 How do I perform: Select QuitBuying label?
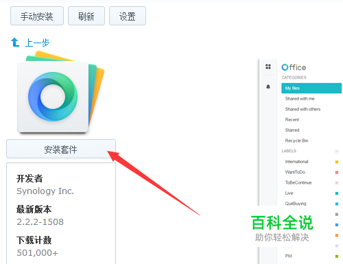[x=296, y=204]
